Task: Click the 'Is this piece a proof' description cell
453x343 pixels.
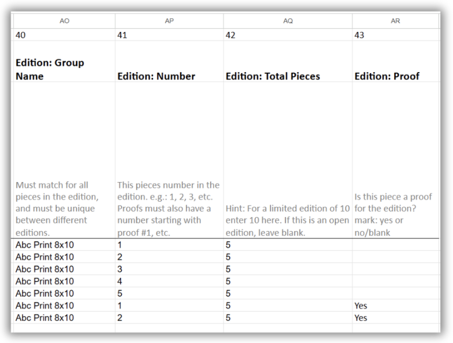Action: 395,160
